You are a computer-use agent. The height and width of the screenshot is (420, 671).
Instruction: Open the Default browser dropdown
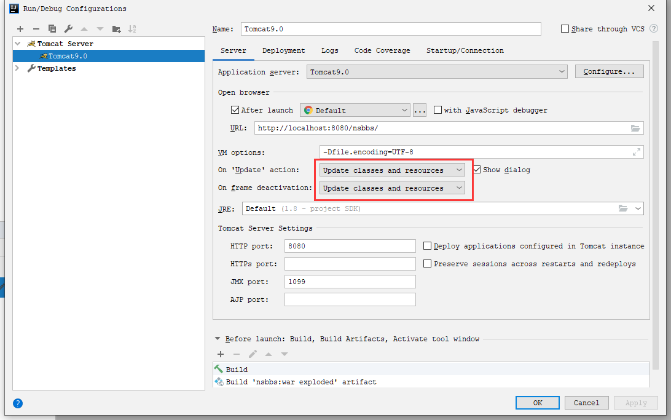pos(355,110)
